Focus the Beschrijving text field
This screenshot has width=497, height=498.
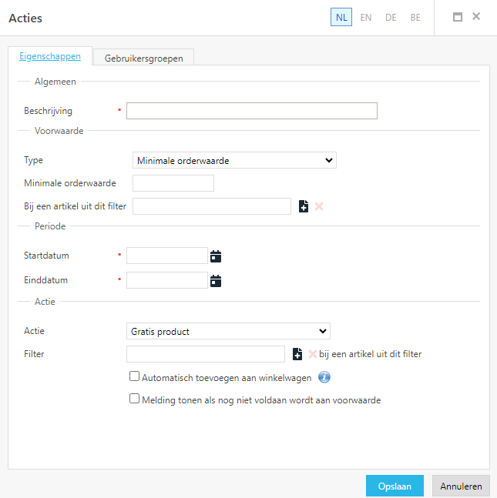coord(252,111)
